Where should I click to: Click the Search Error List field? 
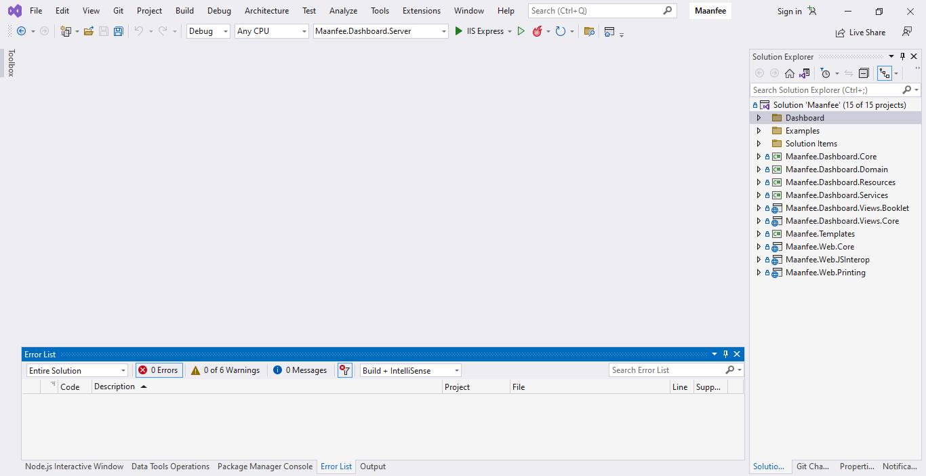[x=667, y=370]
